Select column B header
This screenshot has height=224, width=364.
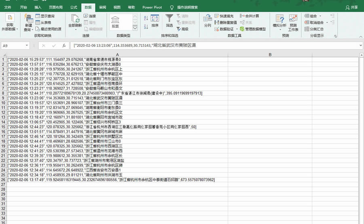tap(270, 54)
